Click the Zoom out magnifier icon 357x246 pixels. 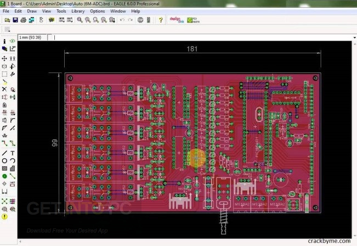click(x=95, y=20)
